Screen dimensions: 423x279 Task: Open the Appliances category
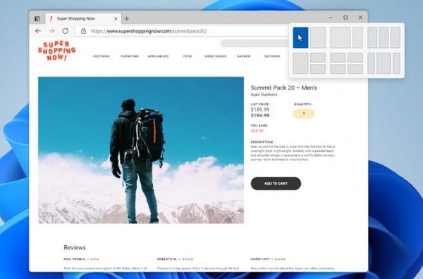[x=159, y=56]
